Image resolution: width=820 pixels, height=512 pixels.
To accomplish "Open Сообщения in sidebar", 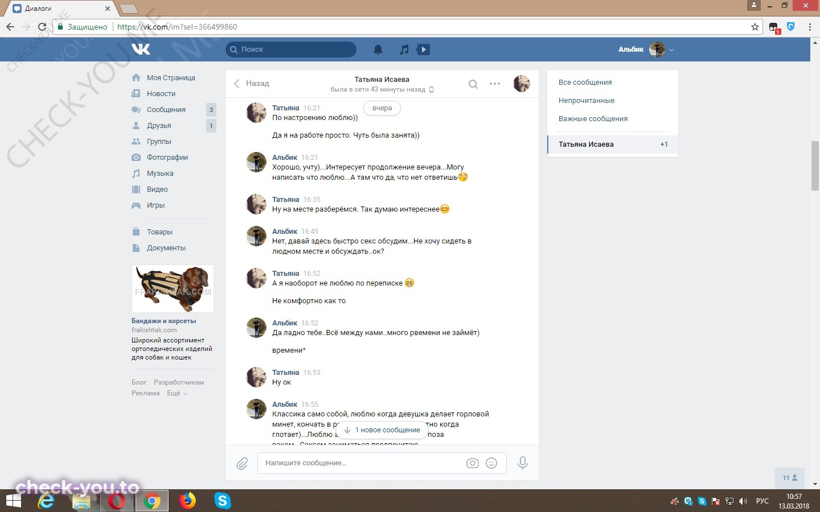I will point(166,109).
